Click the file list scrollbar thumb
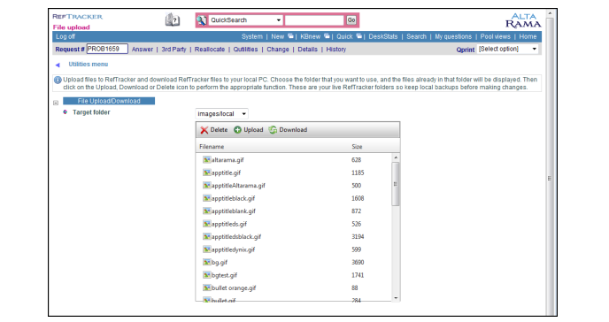 (396, 184)
